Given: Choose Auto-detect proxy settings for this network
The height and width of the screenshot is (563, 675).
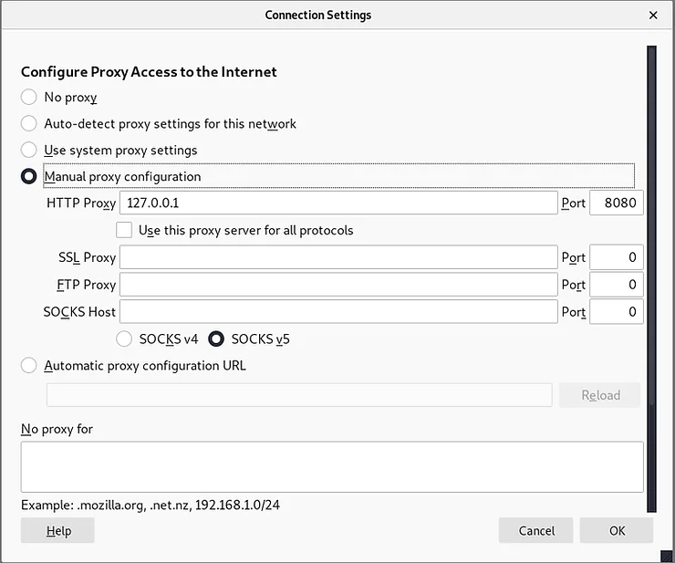Looking at the screenshot, I should coord(29,123).
